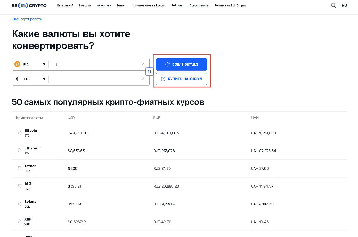This screenshot has height=237, width=358.
Task: Open the Solana row name
Action: click(x=30, y=201)
